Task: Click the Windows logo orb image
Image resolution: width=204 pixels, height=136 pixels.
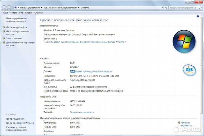Action: coord(184,41)
